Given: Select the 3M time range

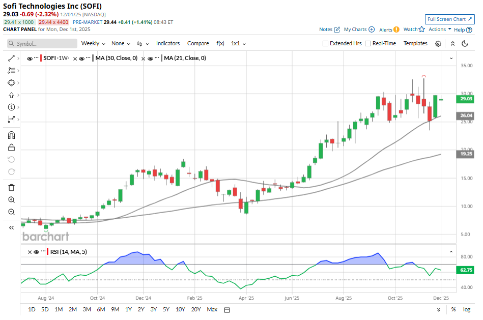Looking at the screenshot, I should [87, 309].
